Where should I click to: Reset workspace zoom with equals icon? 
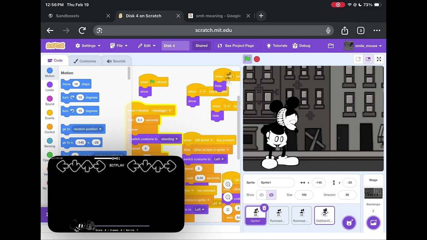(x=228, y=210)
